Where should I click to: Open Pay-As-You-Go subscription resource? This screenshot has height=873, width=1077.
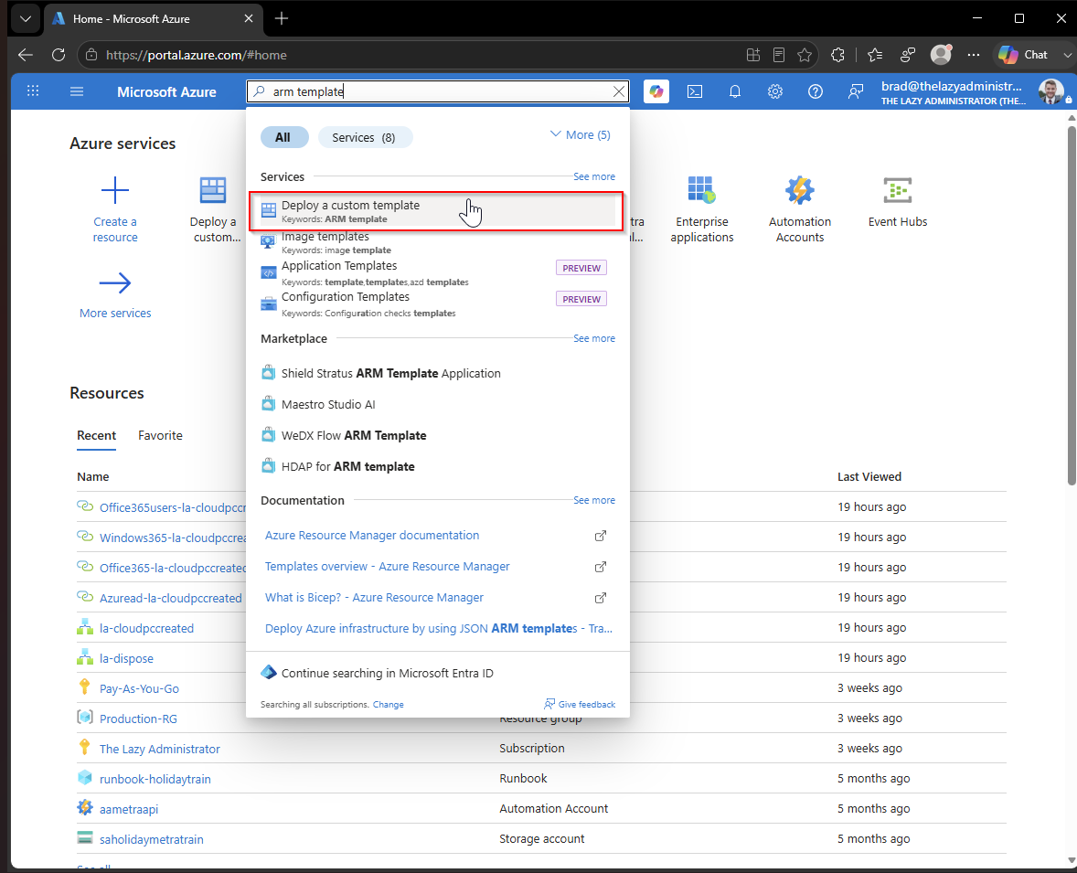point(139,688)
